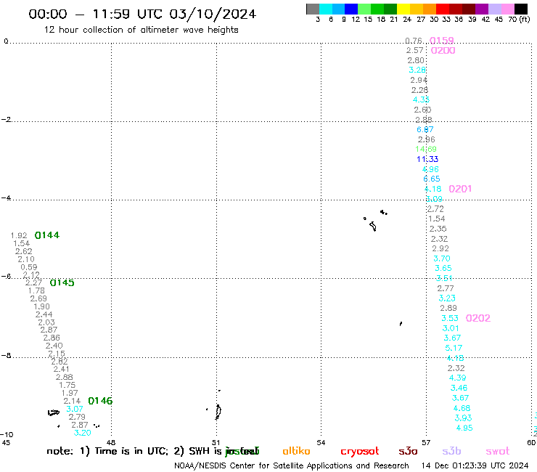Click the NOAA/NESDIS credit line
The height and width of the screenshot is (472, 537).
click(x=292, y=466)
